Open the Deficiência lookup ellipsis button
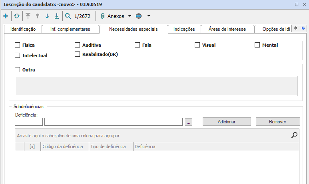Image resolution: width=309 pixels, height=184 pixels. coord(189,122)
